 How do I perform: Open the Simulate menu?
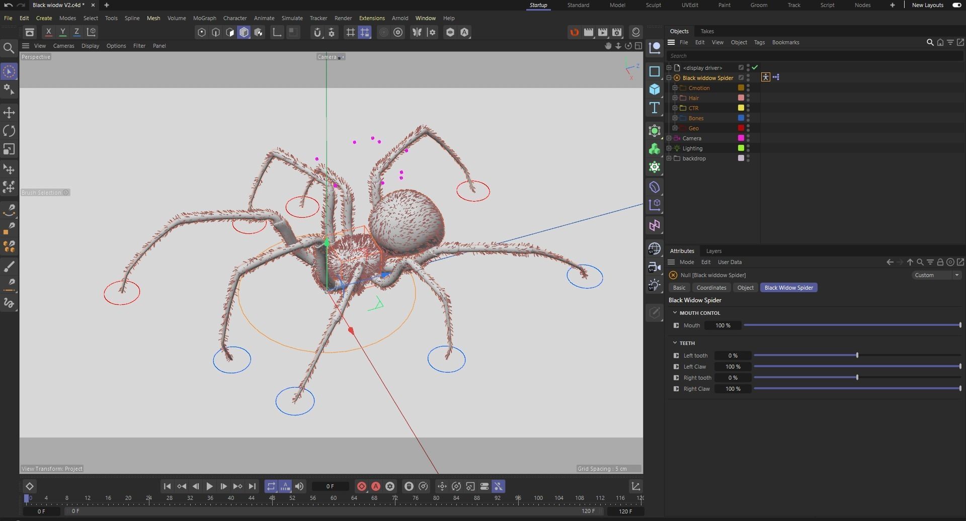point(292,18)
